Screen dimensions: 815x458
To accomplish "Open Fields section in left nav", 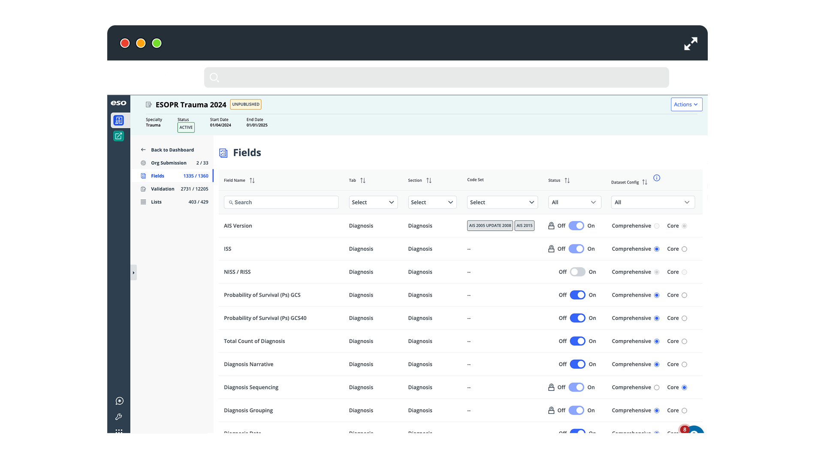I will [172, 176].
